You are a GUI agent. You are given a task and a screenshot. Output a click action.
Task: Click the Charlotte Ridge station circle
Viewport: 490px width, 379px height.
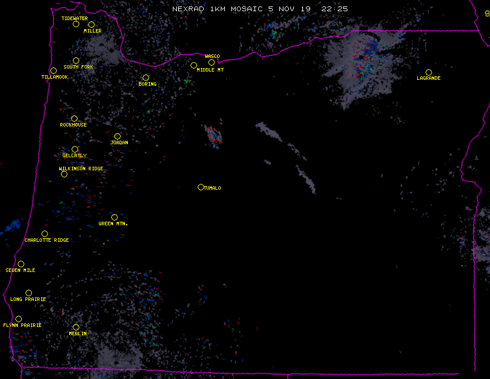click(x=44, y=234)
